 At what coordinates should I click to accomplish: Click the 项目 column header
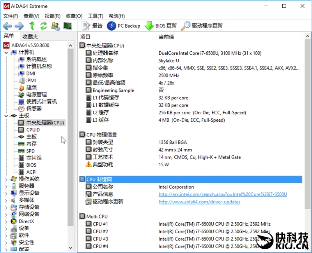[x=85, y=37]
